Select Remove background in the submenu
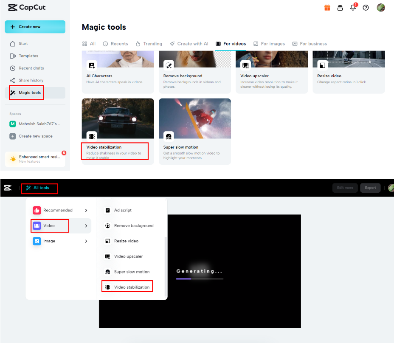The height and width of the screenshot is (343, 394). (129, 226)
